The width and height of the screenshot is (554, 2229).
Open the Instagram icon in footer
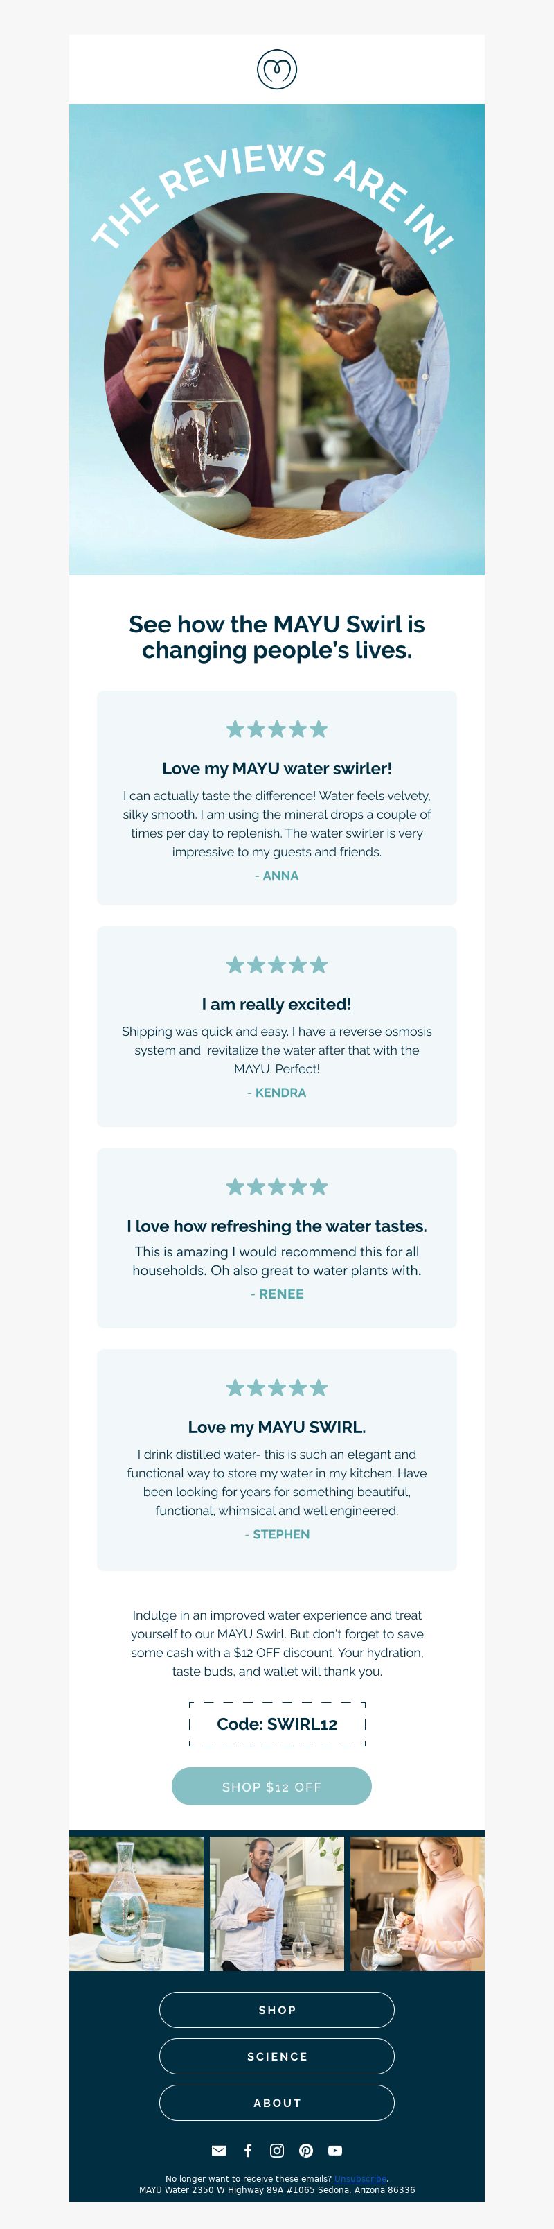click(x=276, y=2150)
